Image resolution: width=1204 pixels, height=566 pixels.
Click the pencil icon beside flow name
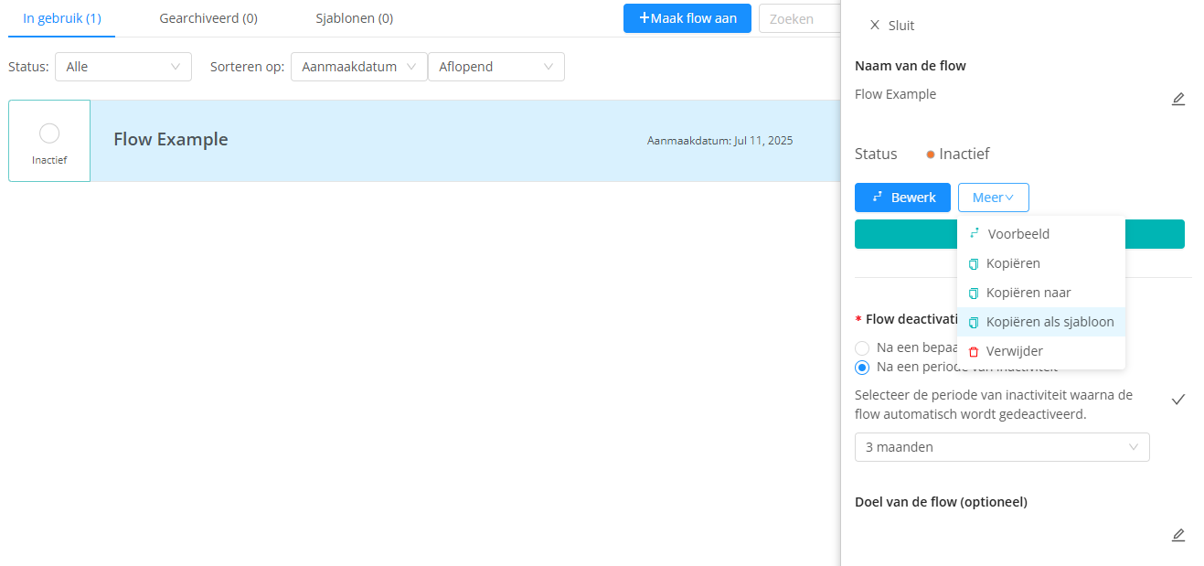click(1178, 99)
